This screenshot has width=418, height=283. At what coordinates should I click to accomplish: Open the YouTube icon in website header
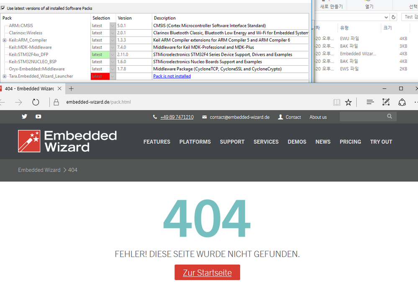(x=38, y=116)
